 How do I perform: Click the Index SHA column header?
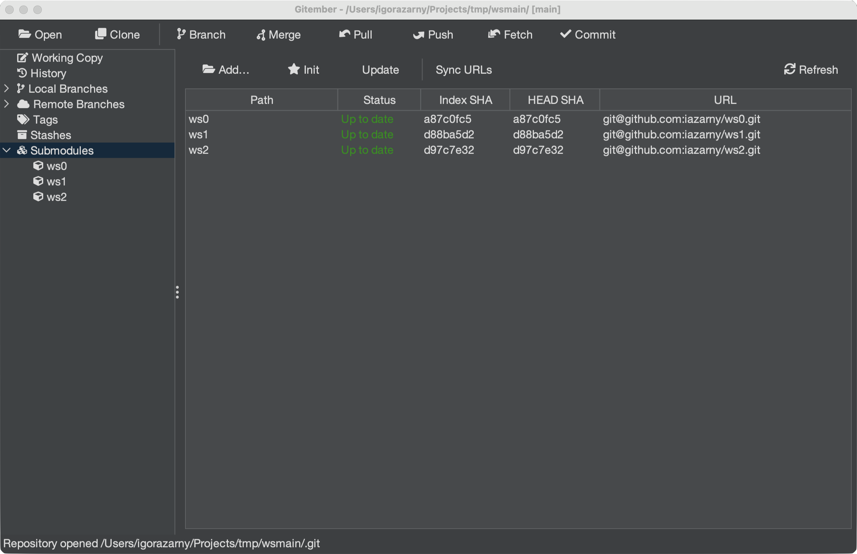click(x=465, y=100)
